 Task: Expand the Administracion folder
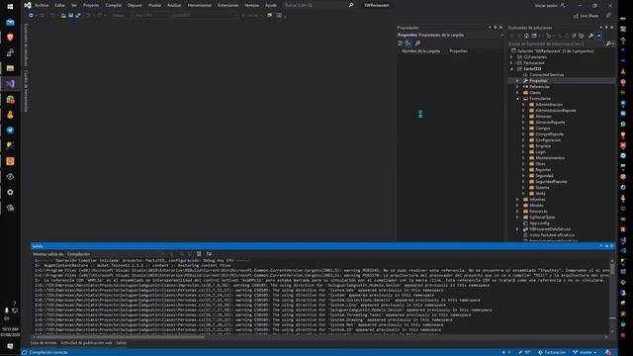[x=523, y=105]
